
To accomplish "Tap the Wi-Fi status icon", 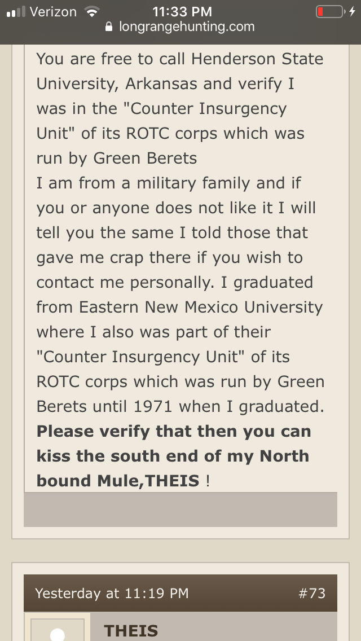I will (90, 12).
